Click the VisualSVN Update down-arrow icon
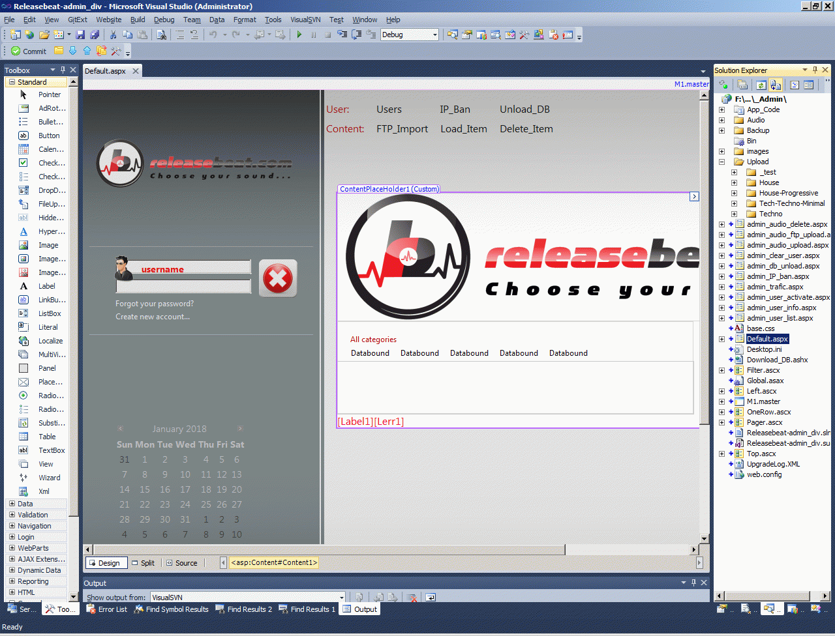 pyautogui.click(x=72, y=51)
